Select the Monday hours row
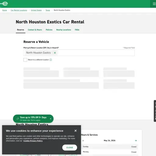Screen dimensions: 156x156 pyautogui.click(x=109, y=152)
